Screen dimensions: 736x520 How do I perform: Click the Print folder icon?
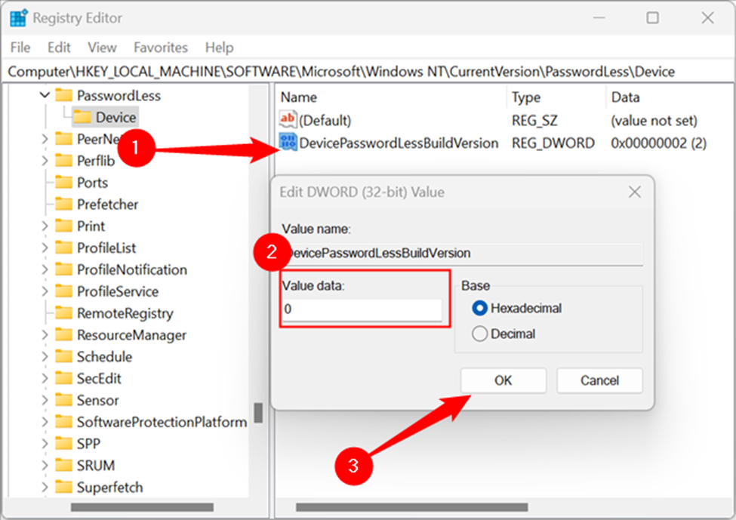coord(63,226)
